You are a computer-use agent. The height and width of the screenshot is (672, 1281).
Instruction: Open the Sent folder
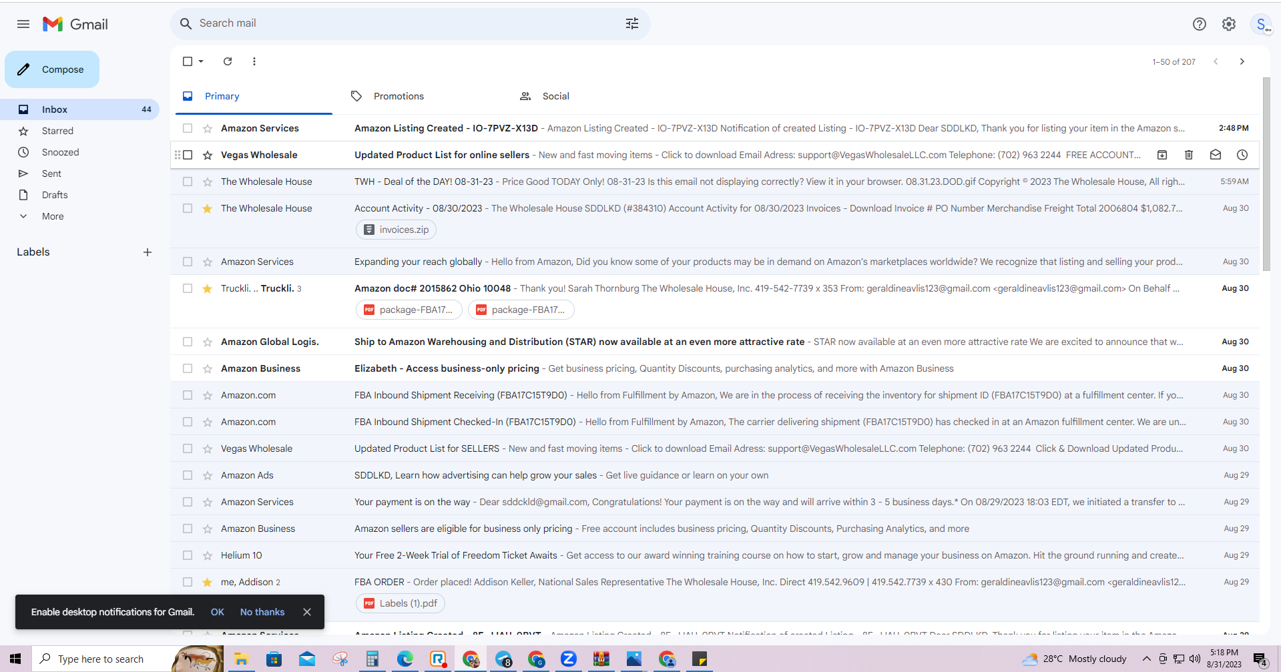tap(79, 174)
